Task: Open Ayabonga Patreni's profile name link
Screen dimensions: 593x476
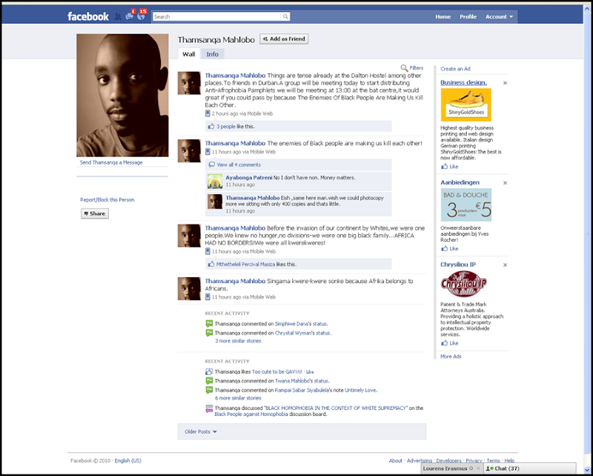Action: point(249,177)
